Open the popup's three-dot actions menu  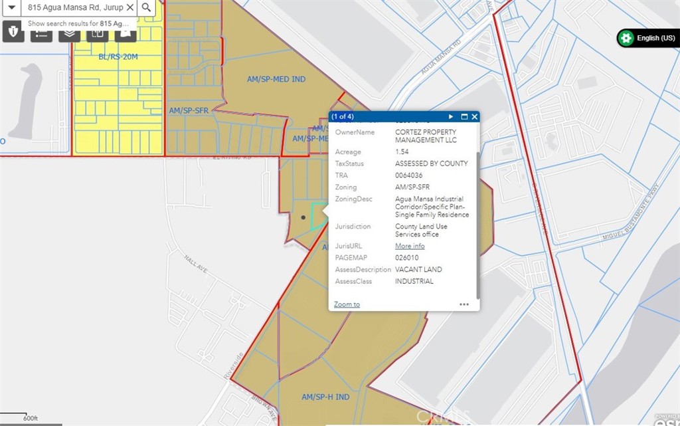464,304
